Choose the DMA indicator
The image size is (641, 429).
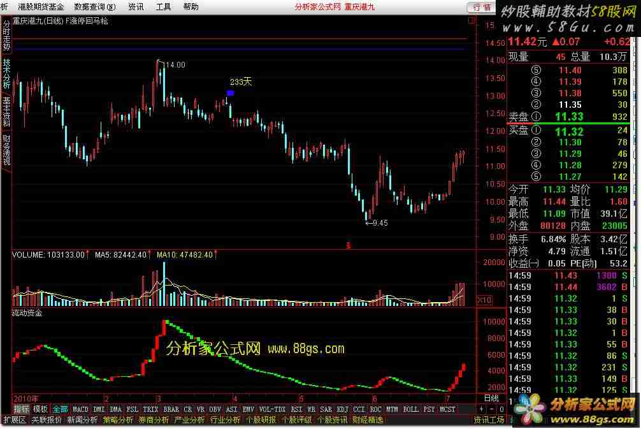coord(115,409)
